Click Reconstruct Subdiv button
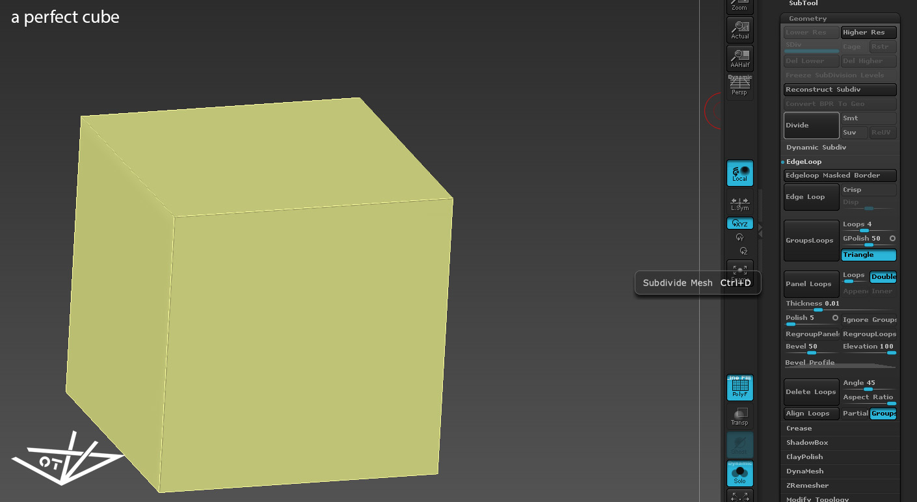917x502 pixels. 840,90
